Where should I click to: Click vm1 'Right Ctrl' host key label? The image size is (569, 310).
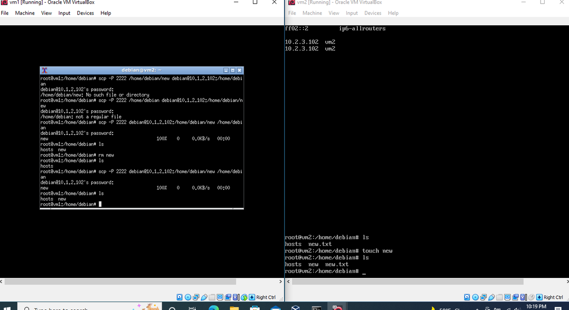click(266, 297)
